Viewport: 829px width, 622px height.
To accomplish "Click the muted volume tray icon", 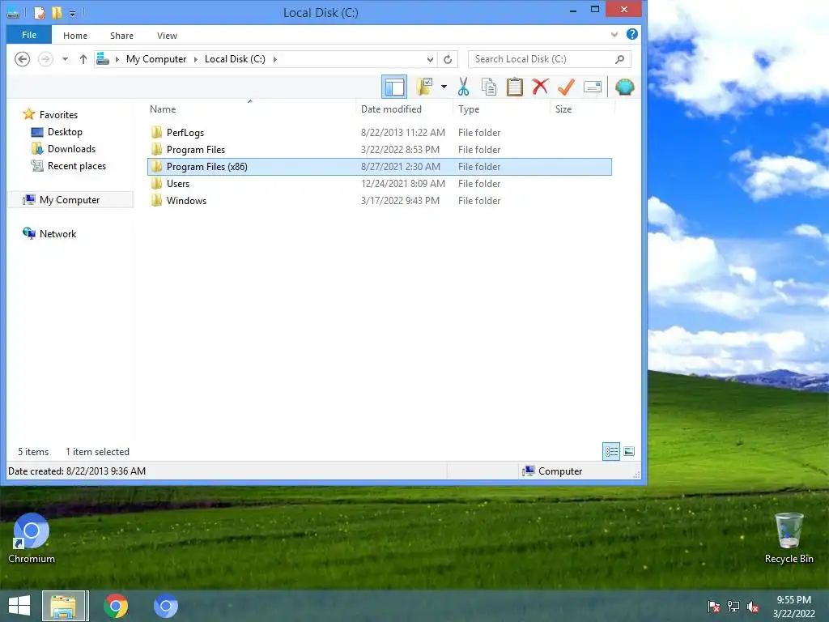I will (x=753, y=606).
